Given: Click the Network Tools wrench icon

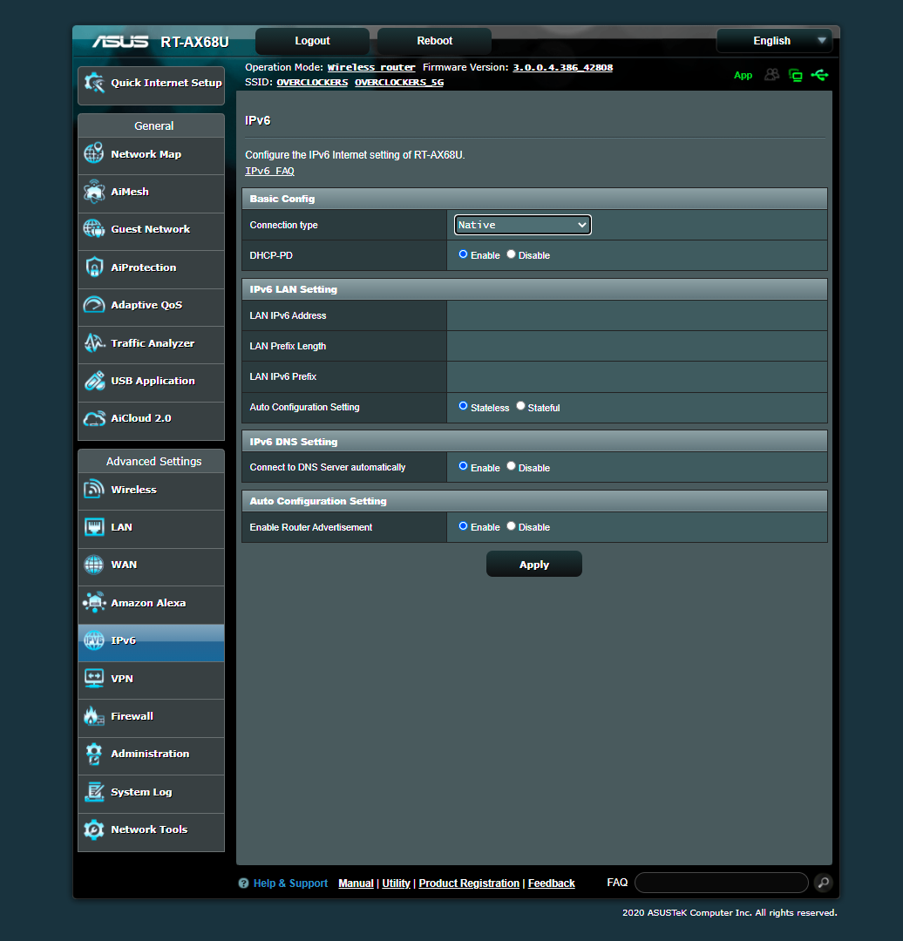Looking at the screenshot, I should click(x=93, y=829).
